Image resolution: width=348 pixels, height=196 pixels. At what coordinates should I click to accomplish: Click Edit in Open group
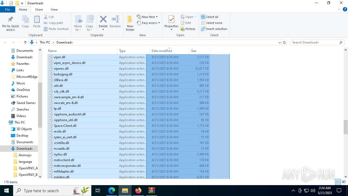[186, 23]
